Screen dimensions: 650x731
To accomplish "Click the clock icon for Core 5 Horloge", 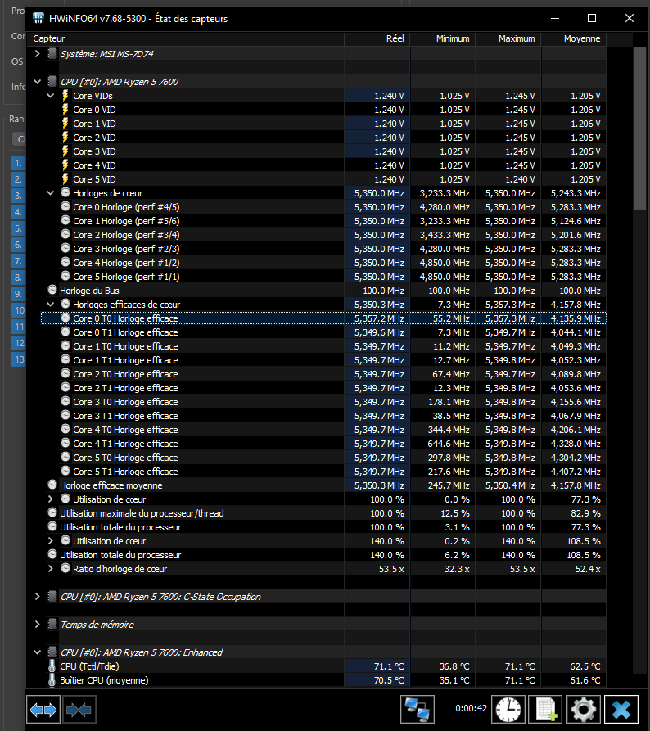I will pyautogui.click(x=65, y=276).
